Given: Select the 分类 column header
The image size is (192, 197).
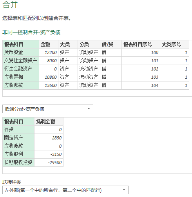Looking at the screenshot, I should click(x=89, y=44).
